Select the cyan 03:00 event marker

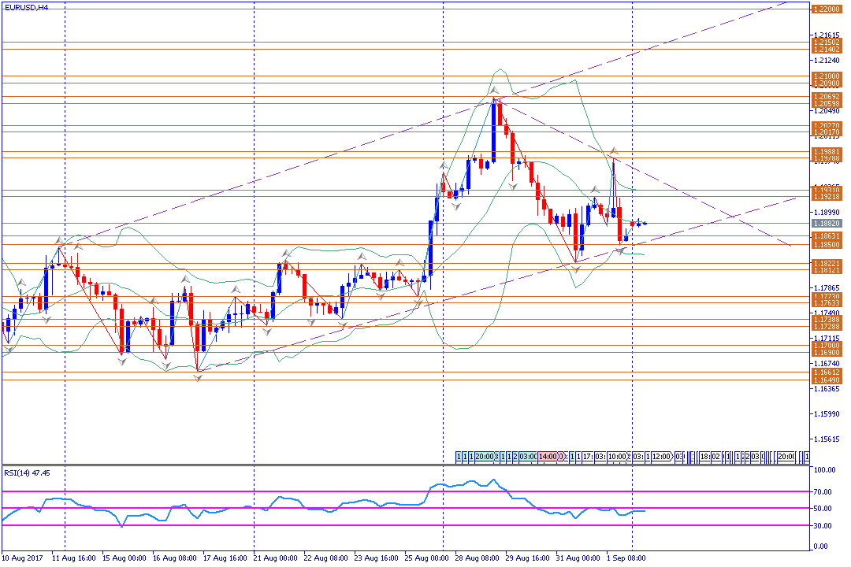(528, 457)
